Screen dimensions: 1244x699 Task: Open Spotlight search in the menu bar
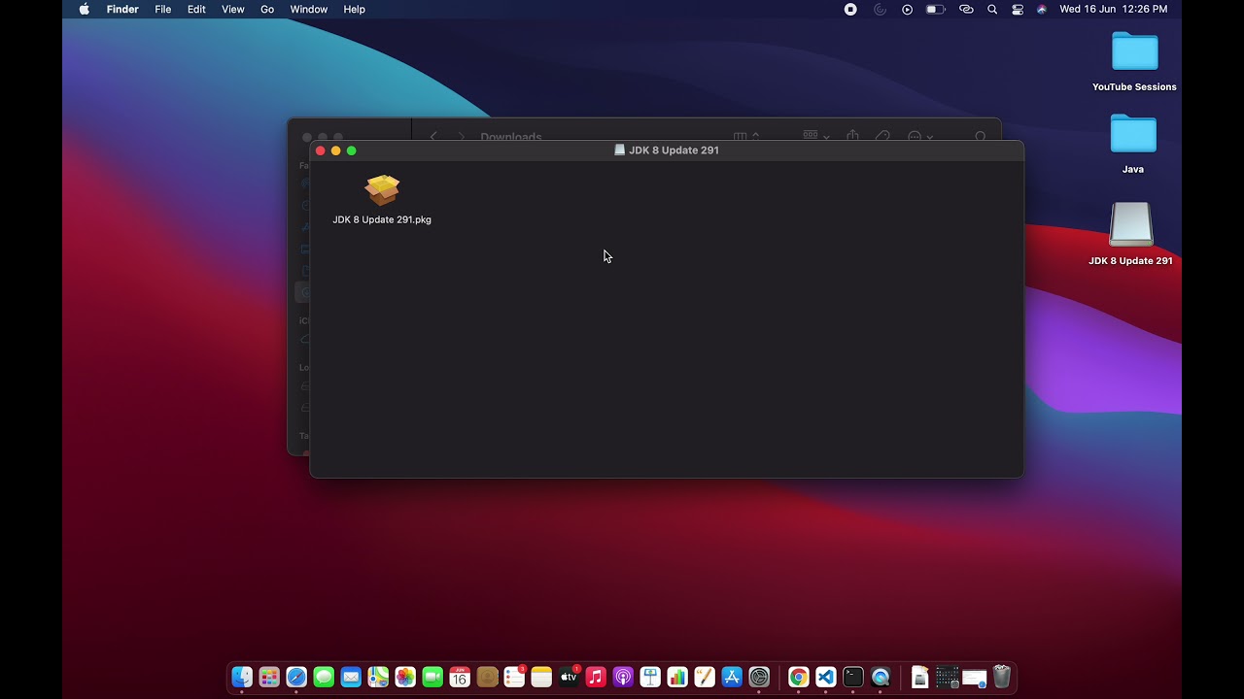(992, 9)
